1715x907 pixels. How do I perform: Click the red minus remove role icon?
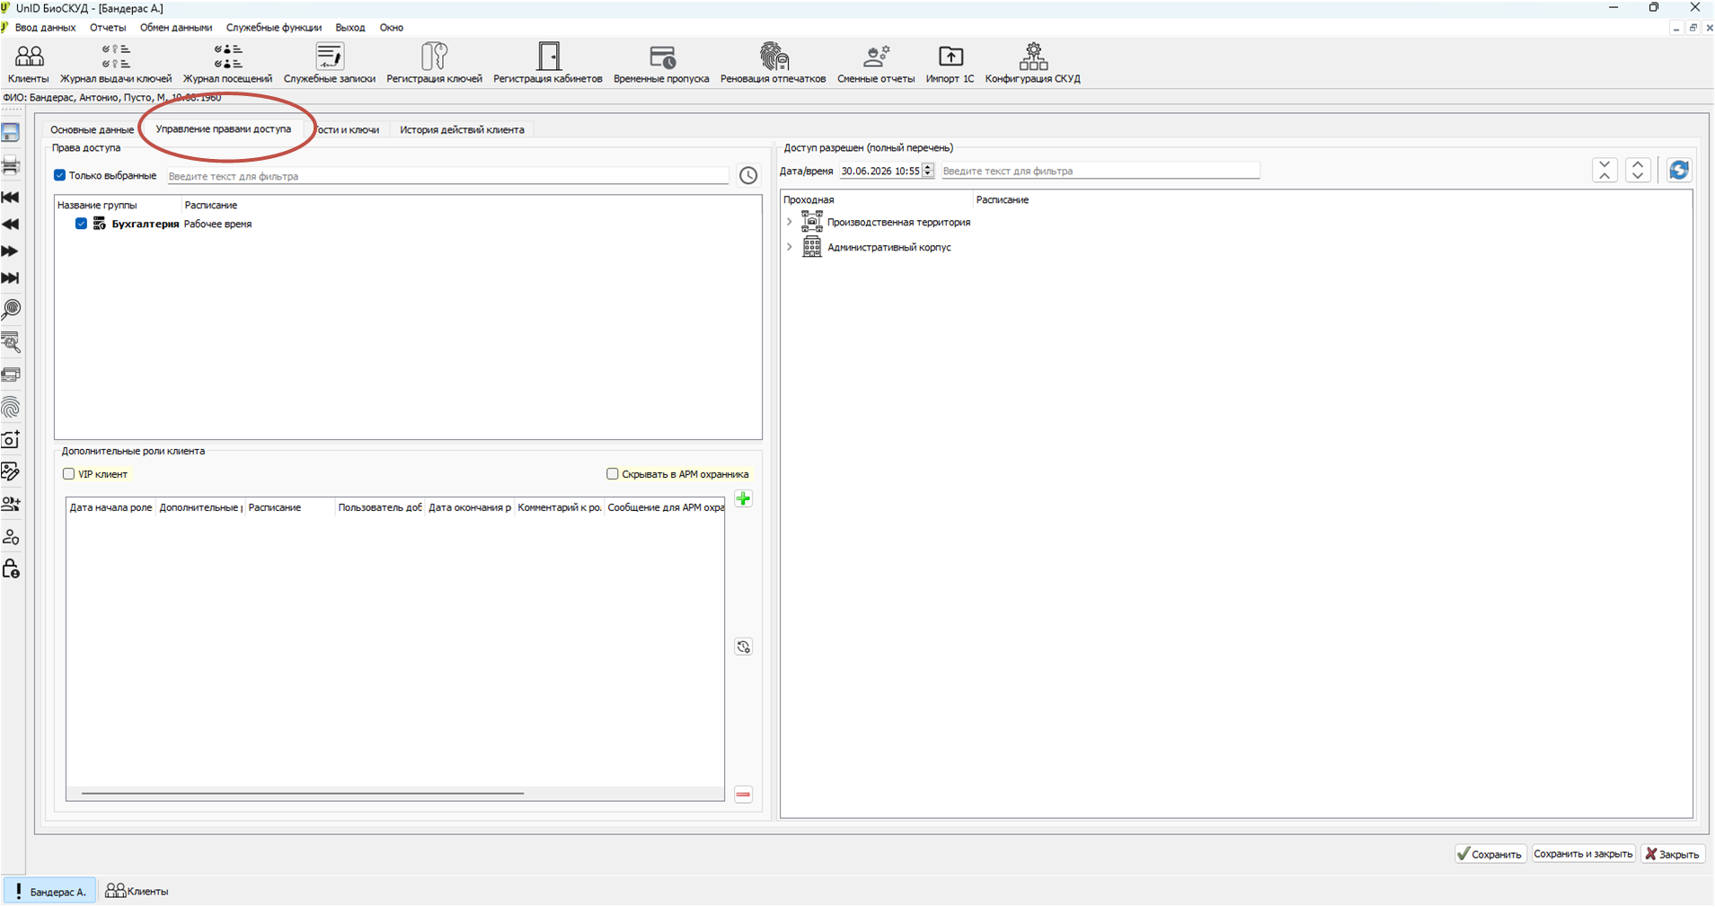[743, 794]
